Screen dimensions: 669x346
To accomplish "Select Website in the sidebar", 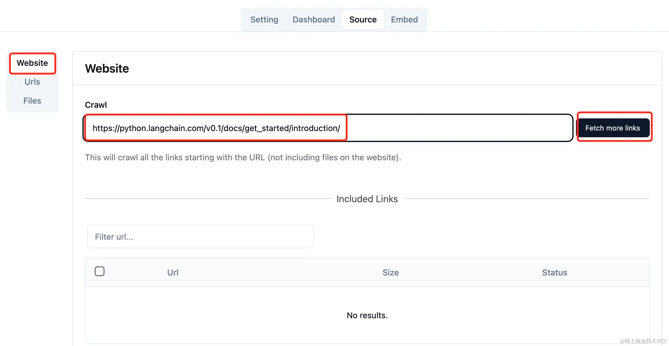I will 32,63.
